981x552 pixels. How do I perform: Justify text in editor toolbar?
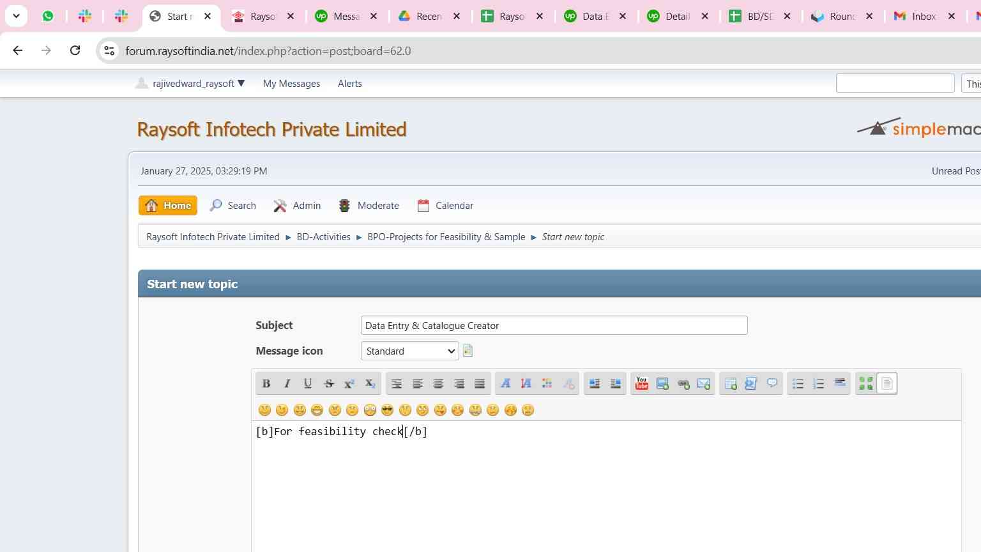click(x=480, y=383)
